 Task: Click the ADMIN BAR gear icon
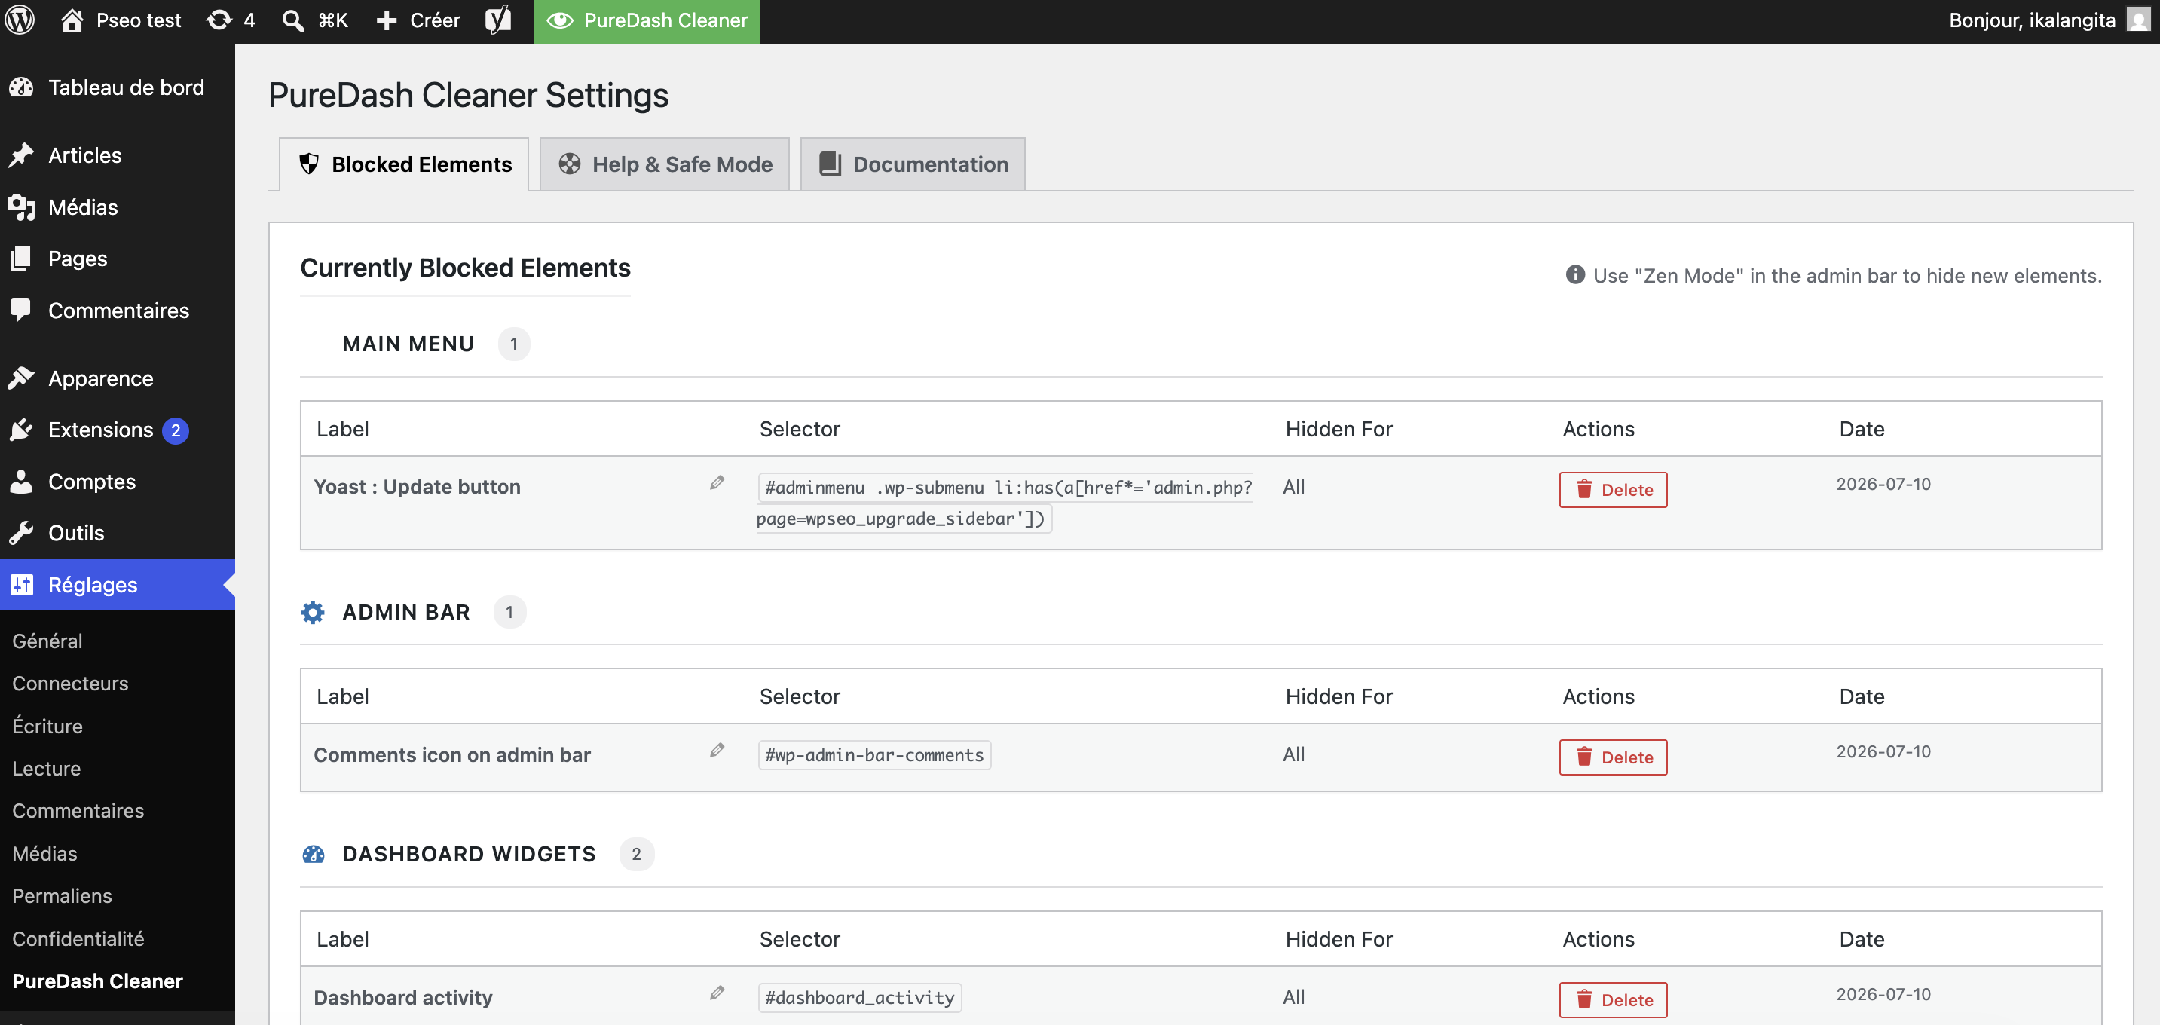click(x=313, y=612)
